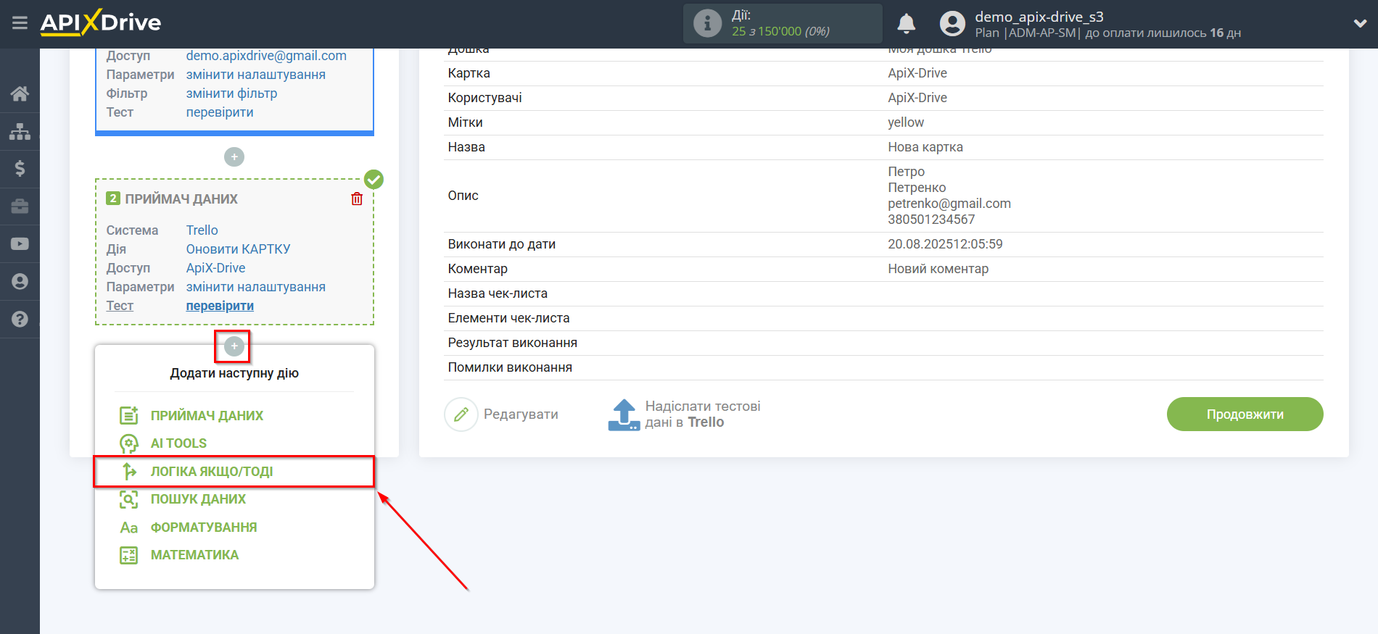Click the Коментар value Новий коментар
The image size is (1378, 634).
(938, 269)
